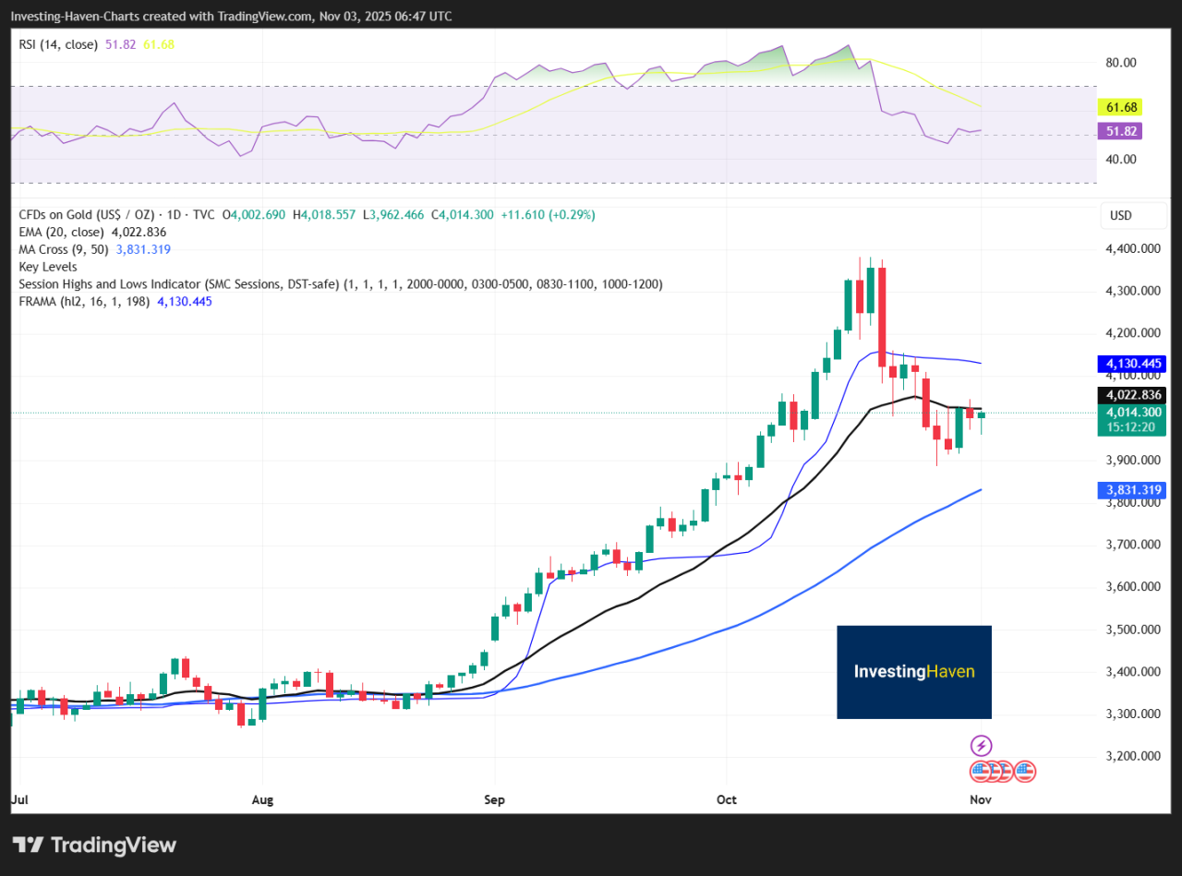Screen dimensions: 1182x876
Task: Click the purple 51.82 RSI value badge
Action: (1120, 131)
